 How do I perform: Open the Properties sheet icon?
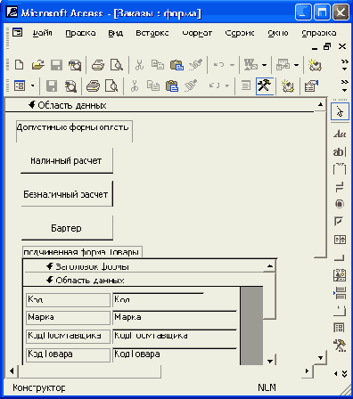tap(311, 86)
